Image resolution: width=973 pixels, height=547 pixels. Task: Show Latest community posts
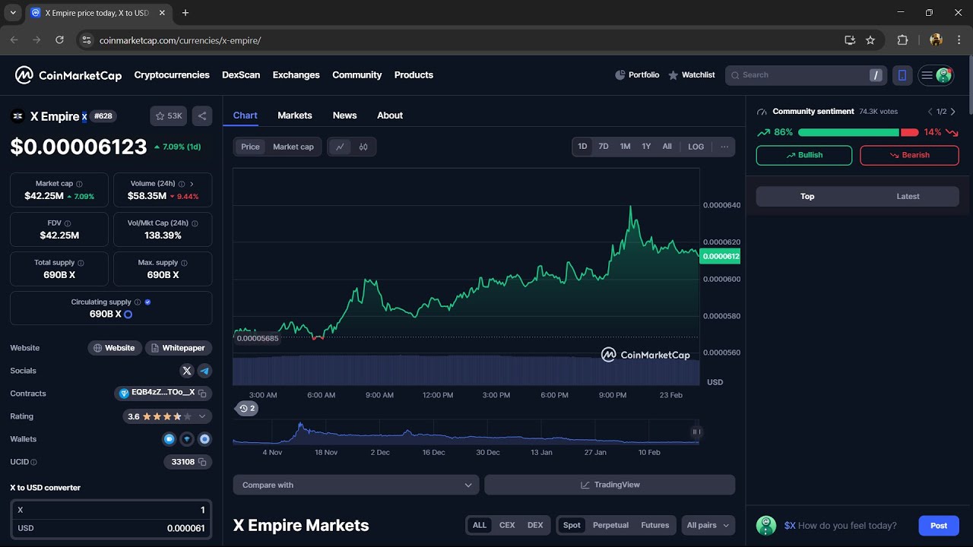coord(908,196)
